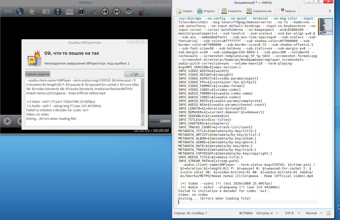Click the next track button in the toolbar
Screen dimensions: 340x220
[x=116, y=11]
